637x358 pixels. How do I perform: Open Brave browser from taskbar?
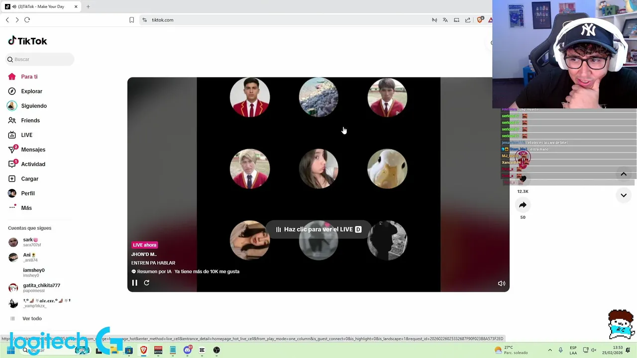143,350
